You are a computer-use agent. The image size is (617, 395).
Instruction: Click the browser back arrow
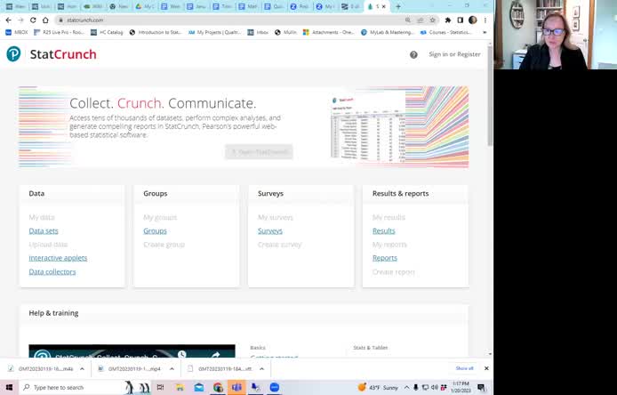[8, 20]
